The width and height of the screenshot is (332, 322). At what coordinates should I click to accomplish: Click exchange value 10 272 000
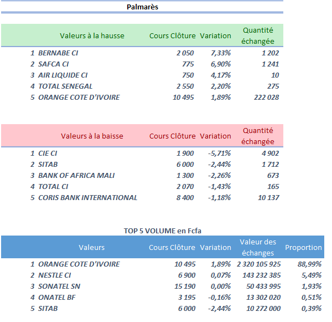263,308
